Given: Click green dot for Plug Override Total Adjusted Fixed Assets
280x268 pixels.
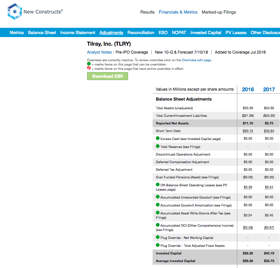Looking at the screenshot, I should (x=158, y=245).
